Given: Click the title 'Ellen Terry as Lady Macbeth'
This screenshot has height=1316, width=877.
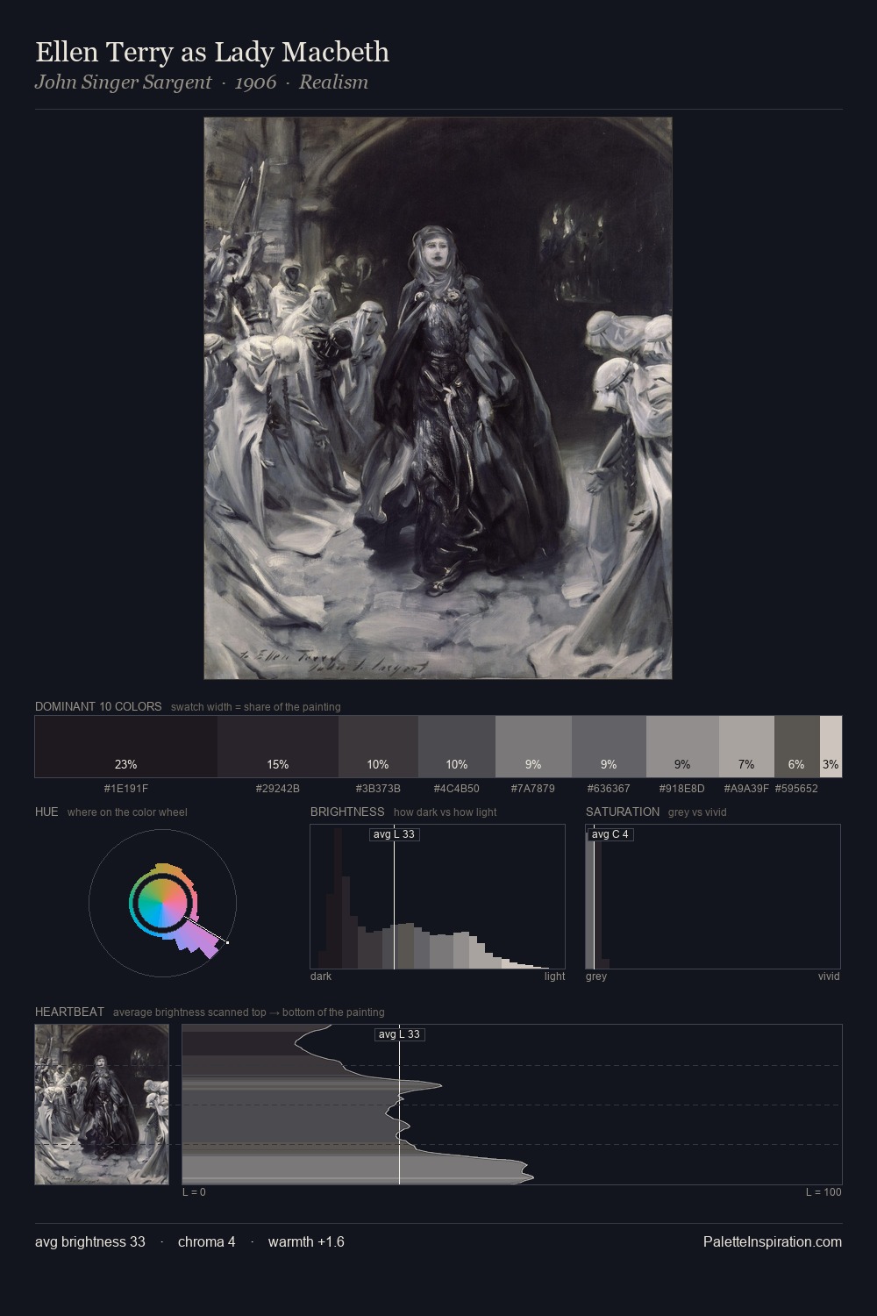Looking at the screenshot, I should click(212, 52).
